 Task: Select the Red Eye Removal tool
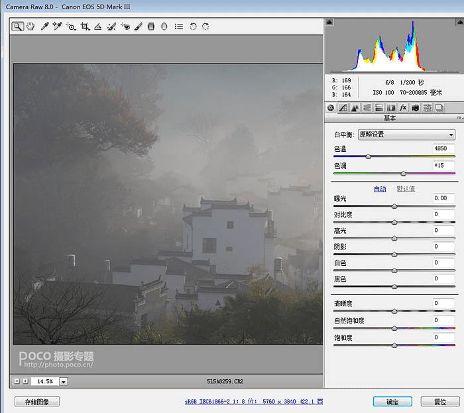(125, 27)
